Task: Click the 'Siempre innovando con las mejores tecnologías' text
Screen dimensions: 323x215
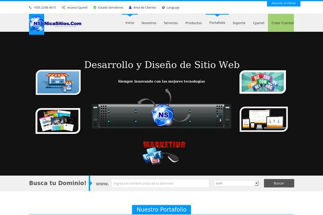Action: click(161, 82)
